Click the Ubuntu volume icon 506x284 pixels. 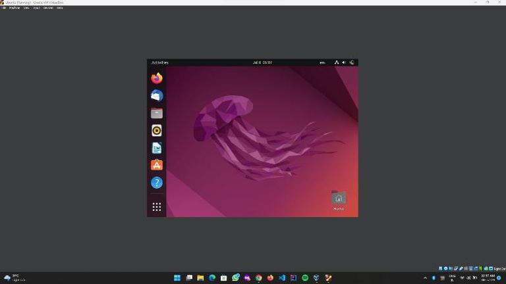click(344, 62)
